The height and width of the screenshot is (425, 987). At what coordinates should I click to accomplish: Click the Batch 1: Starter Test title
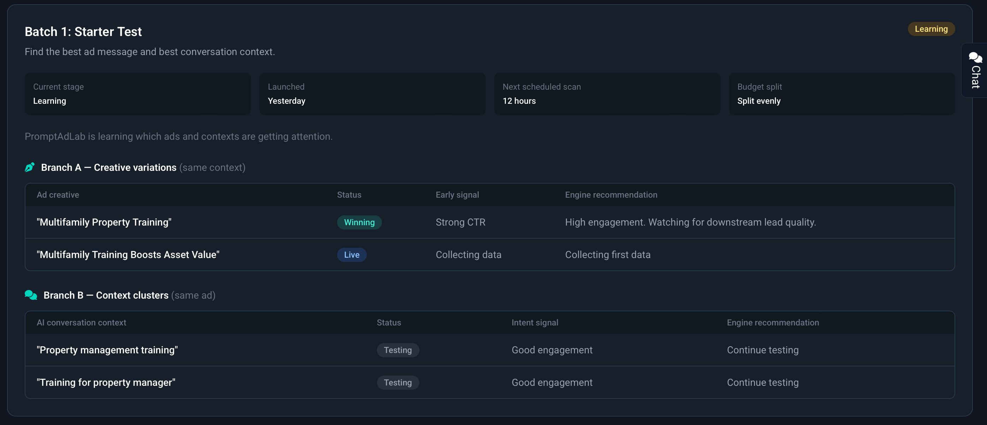click(x=83, y=31)
